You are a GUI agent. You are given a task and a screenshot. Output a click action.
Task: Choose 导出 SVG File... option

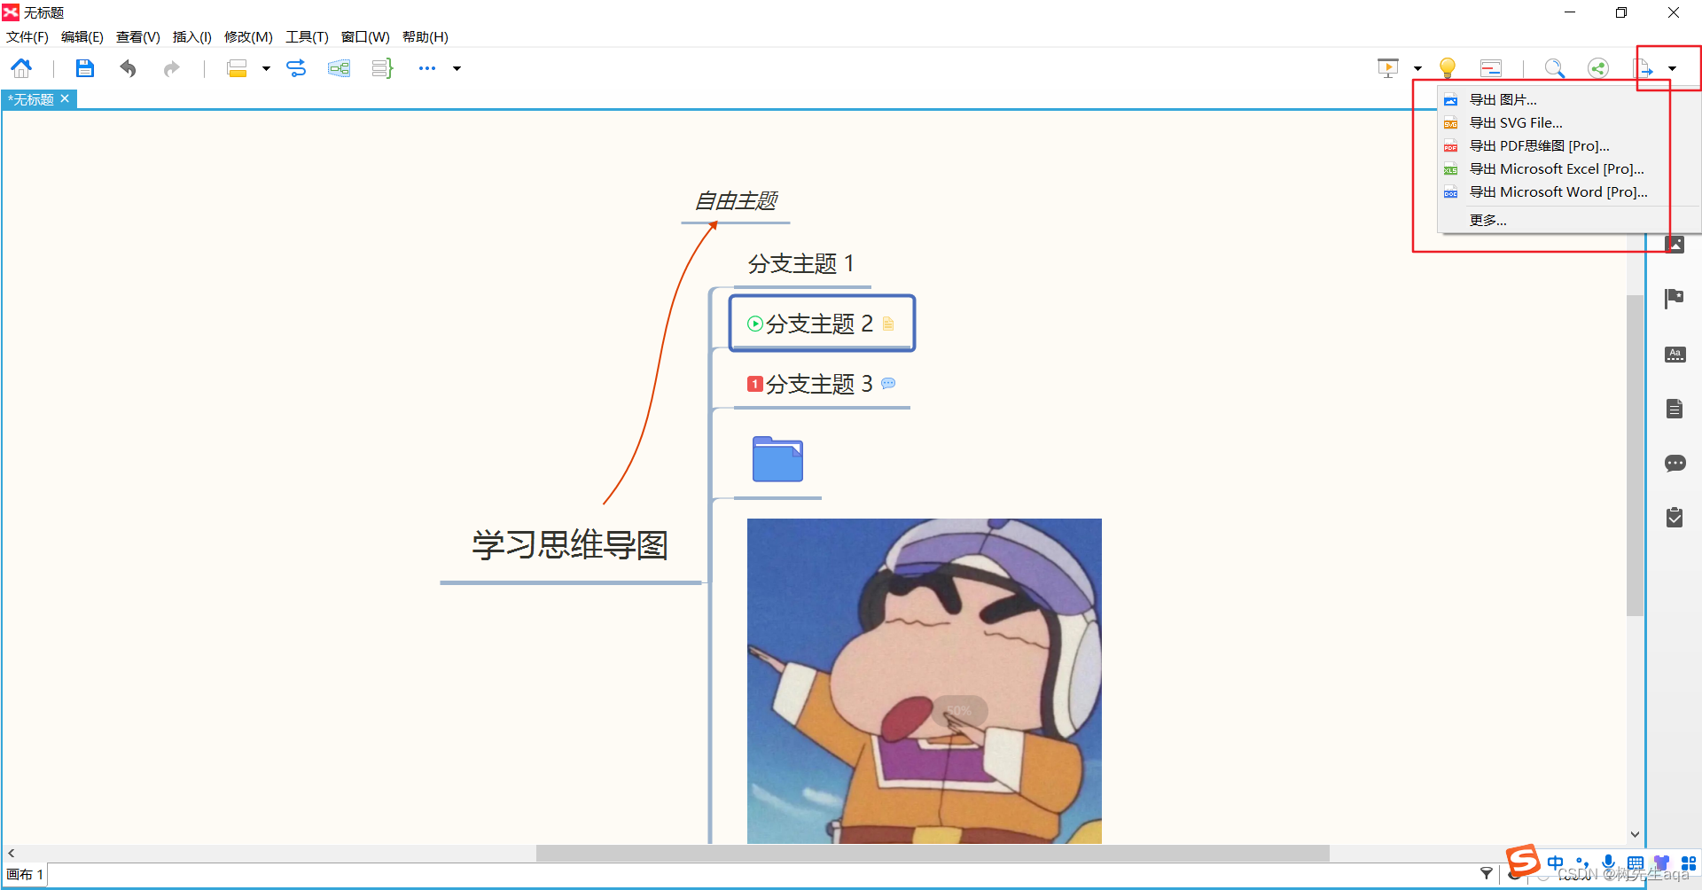1569,123
